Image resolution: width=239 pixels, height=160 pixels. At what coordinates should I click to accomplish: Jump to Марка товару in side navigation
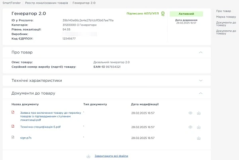(x=225, y=17)
